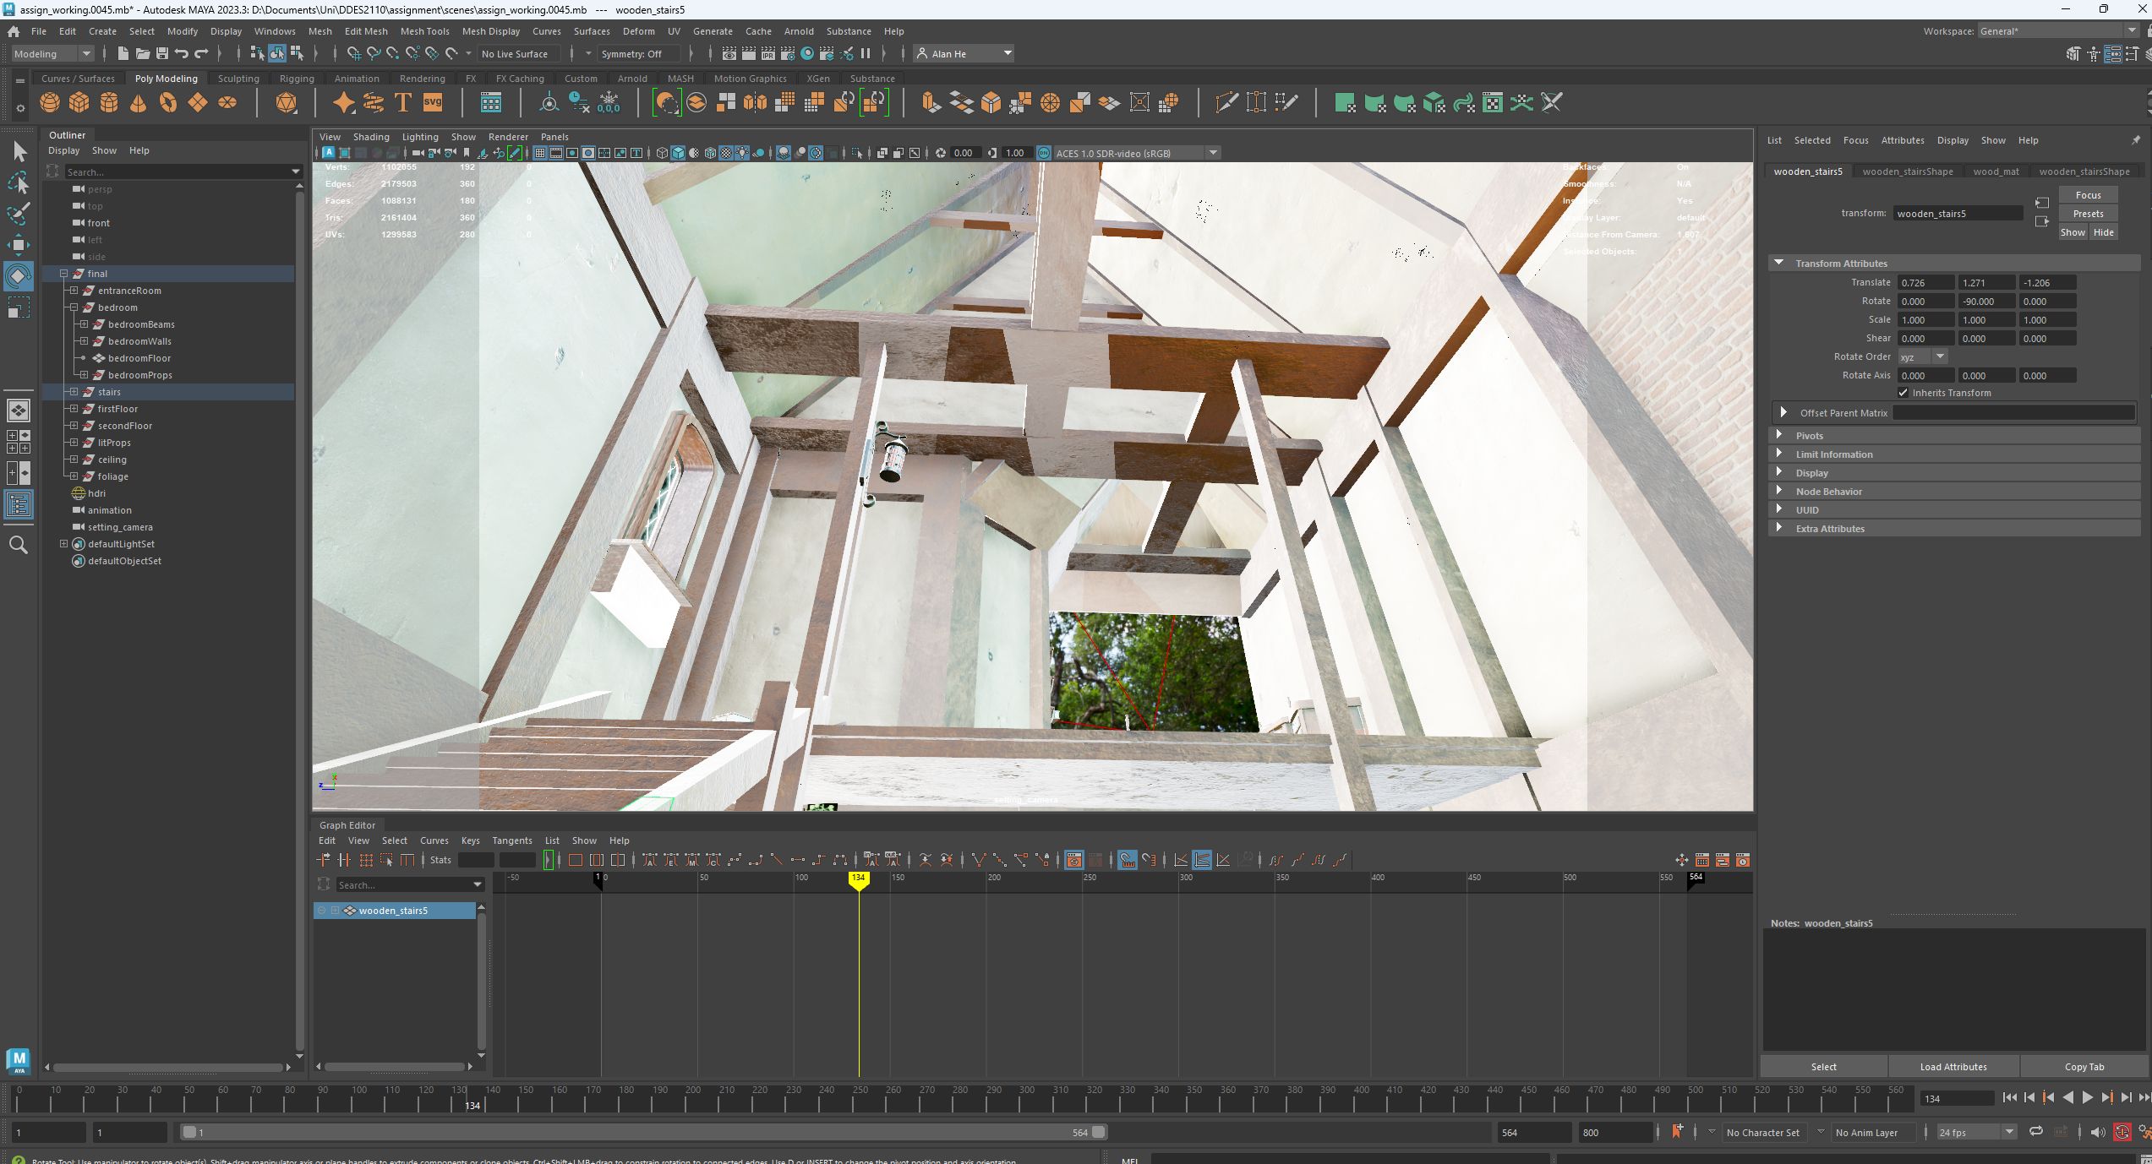
Task: Toggle curve visibility for wooden_stairs5 in Graph Editor
Action: coord(322,911)
